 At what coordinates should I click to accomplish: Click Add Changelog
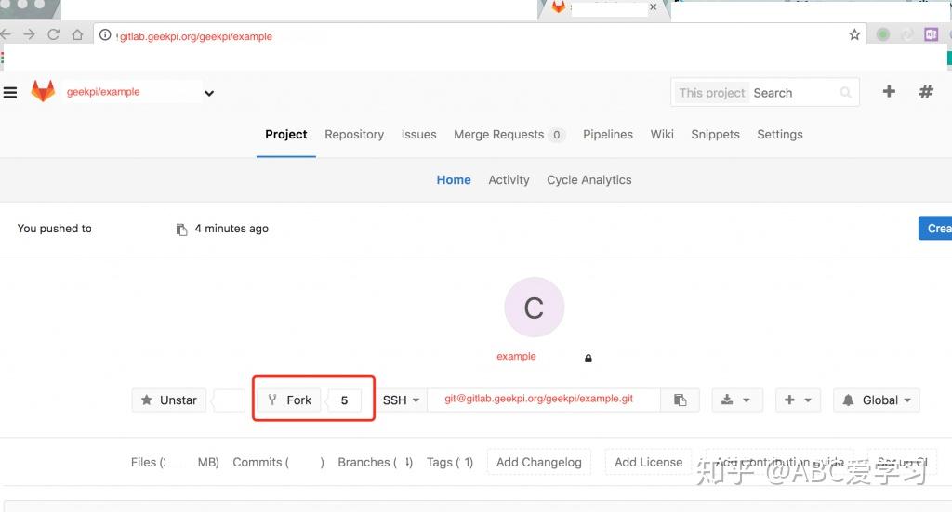539,462
